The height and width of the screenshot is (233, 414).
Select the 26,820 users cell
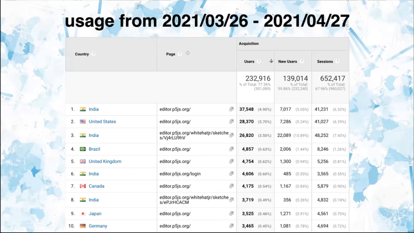pos(246,135)
